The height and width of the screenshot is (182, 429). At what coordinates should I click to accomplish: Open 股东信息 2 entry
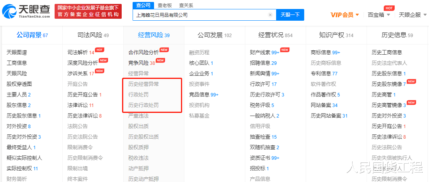[x=19, y=105]
